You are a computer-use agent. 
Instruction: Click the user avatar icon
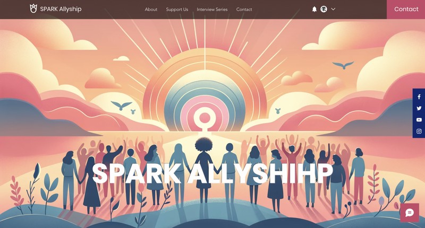pyautogui.click(x=324, y=9)
